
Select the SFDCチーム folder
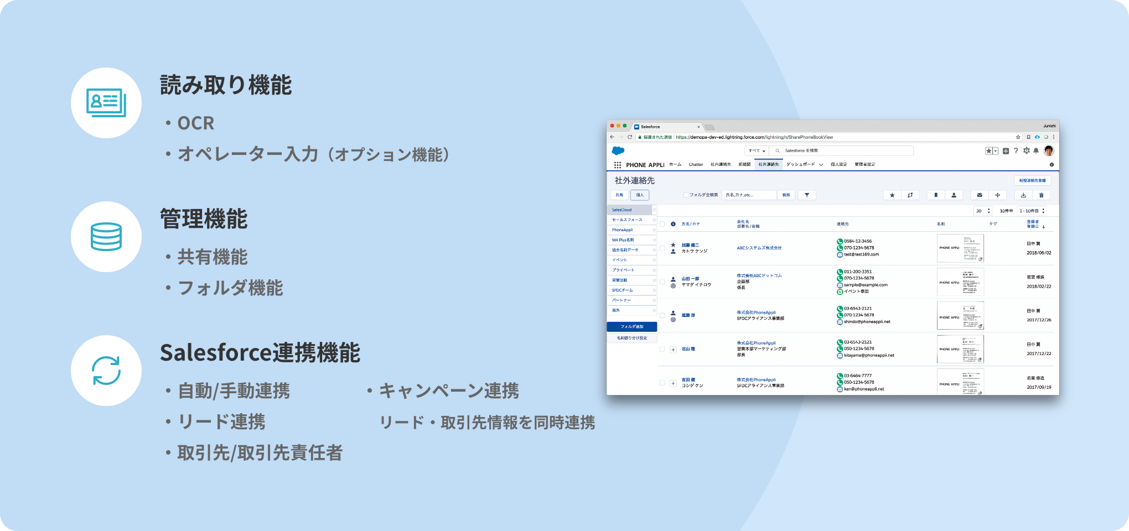(x=632, y=290)
